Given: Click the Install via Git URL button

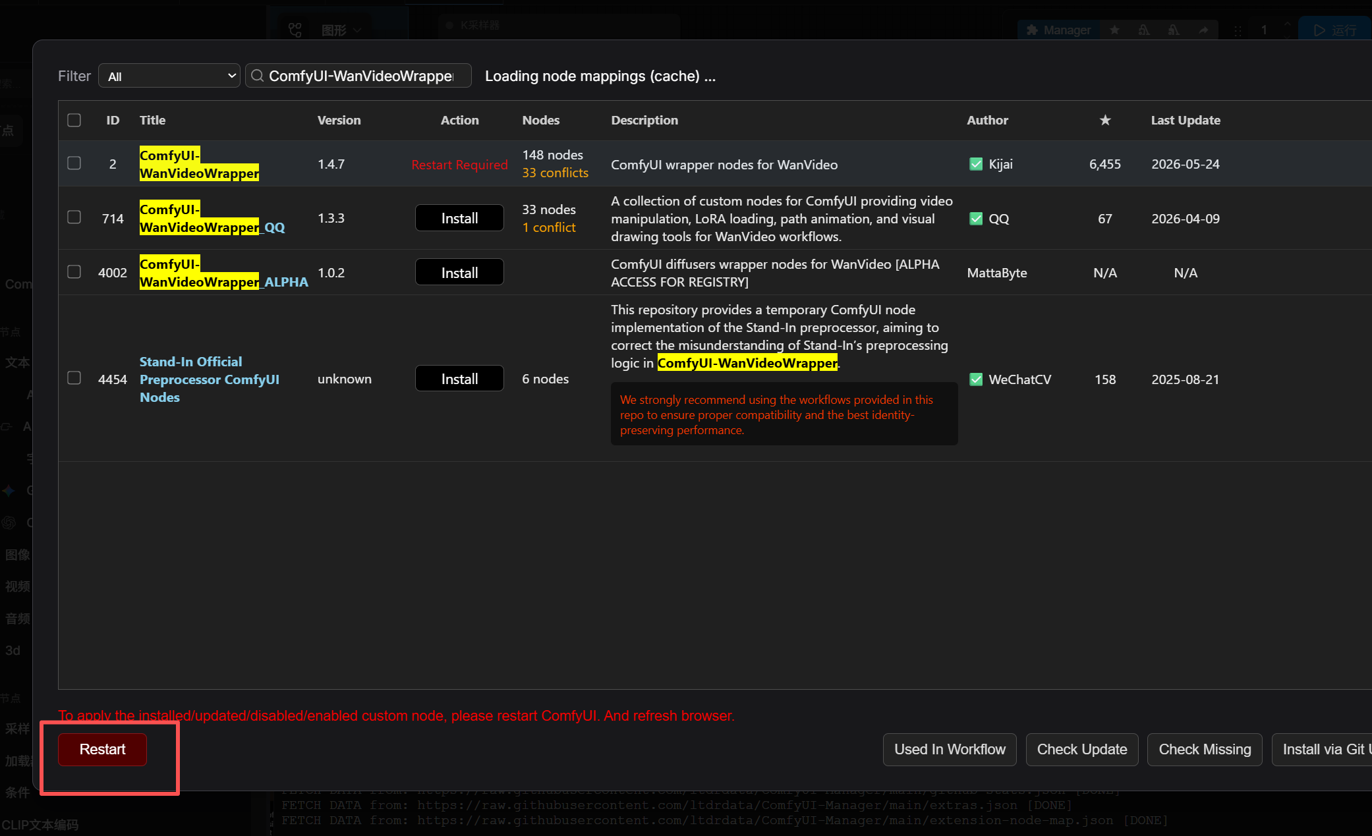Looking at the screenshot, I should click(1322, 750).
